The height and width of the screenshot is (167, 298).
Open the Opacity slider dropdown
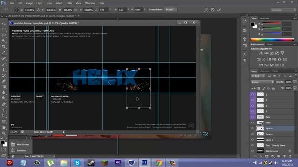(295, 82)
